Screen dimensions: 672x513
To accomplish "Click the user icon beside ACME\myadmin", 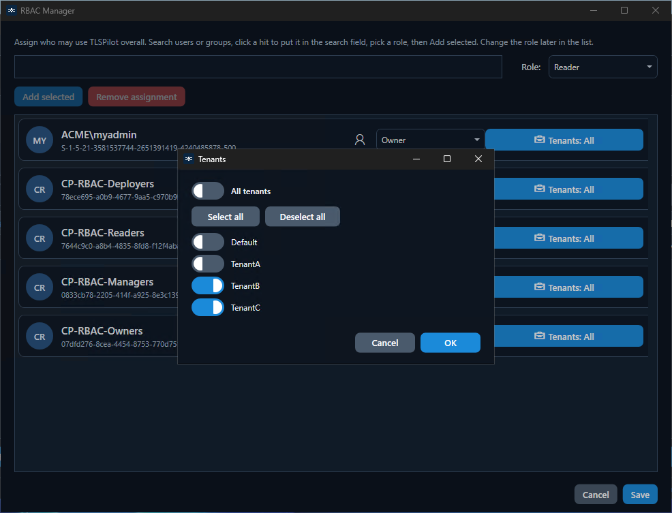I will 360,140.
